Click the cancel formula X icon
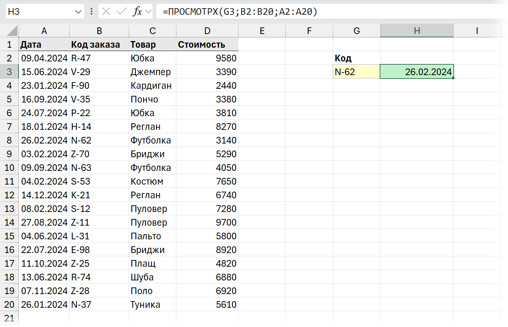Viewport: 508px width, 327px height. [x=106, y=11]
